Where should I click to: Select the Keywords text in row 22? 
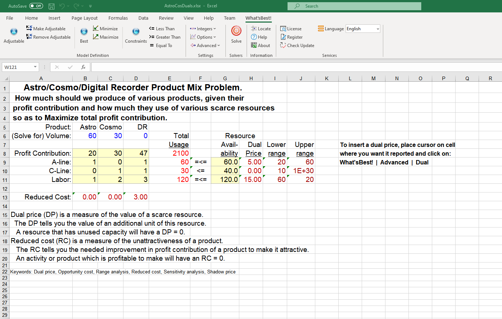coord(123,272)
